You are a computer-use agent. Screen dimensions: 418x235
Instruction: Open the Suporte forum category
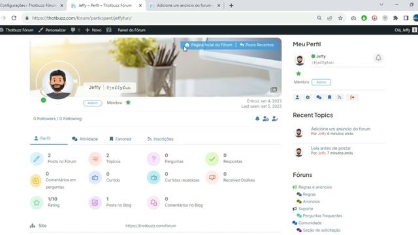[306, 209]
